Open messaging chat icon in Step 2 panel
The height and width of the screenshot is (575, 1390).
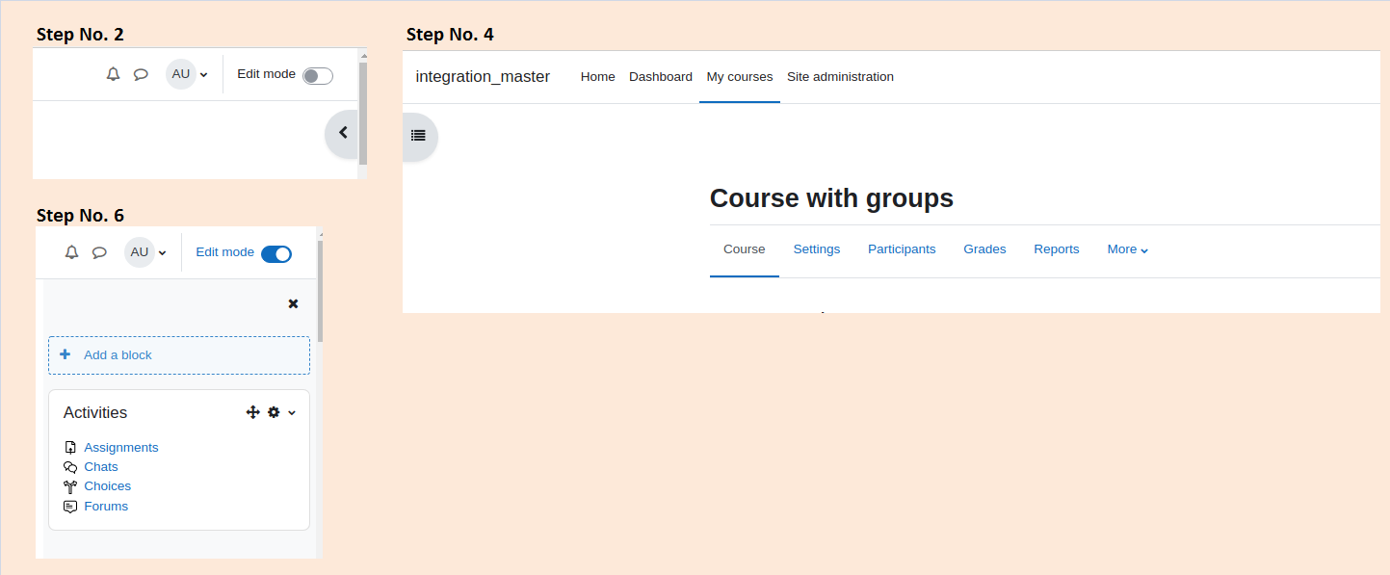pyautogui.click(x=141, y=74)
